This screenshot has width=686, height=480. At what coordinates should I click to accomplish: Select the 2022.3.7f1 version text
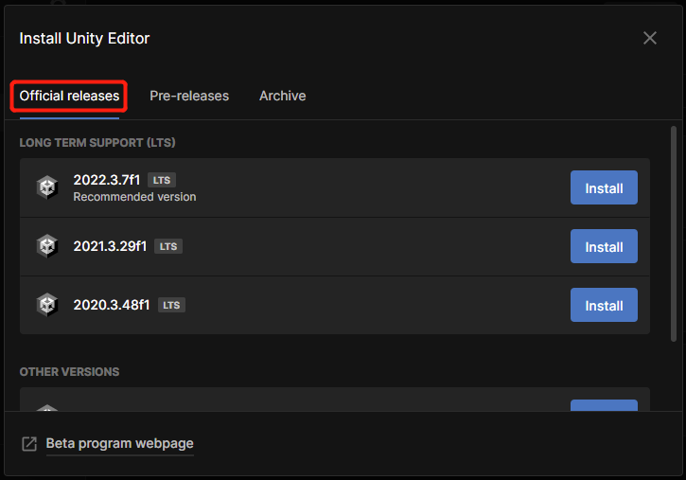click(106, 180)
